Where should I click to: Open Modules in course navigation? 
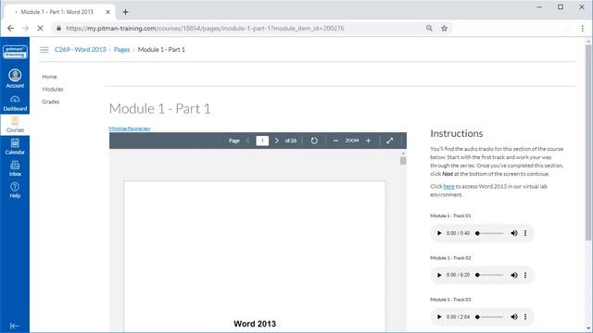(53, 89)
